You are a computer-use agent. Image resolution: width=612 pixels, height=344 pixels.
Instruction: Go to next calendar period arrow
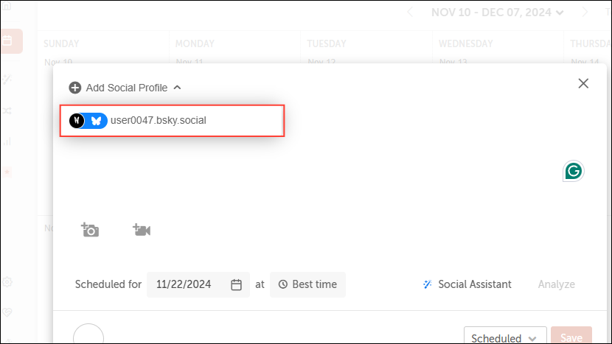[585, 13]
